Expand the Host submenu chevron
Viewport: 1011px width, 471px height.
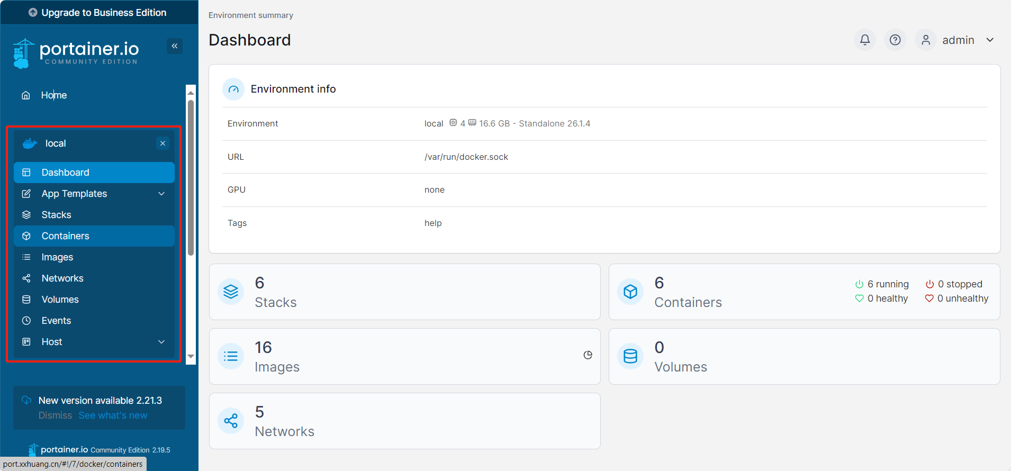coord(161,342)
